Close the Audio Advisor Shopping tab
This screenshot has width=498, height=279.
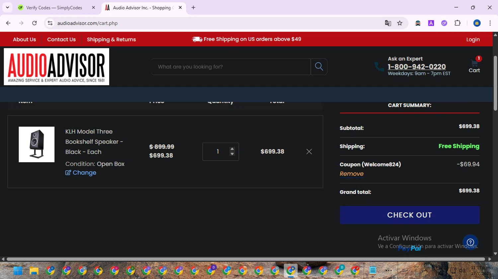[x=180, y=8]
